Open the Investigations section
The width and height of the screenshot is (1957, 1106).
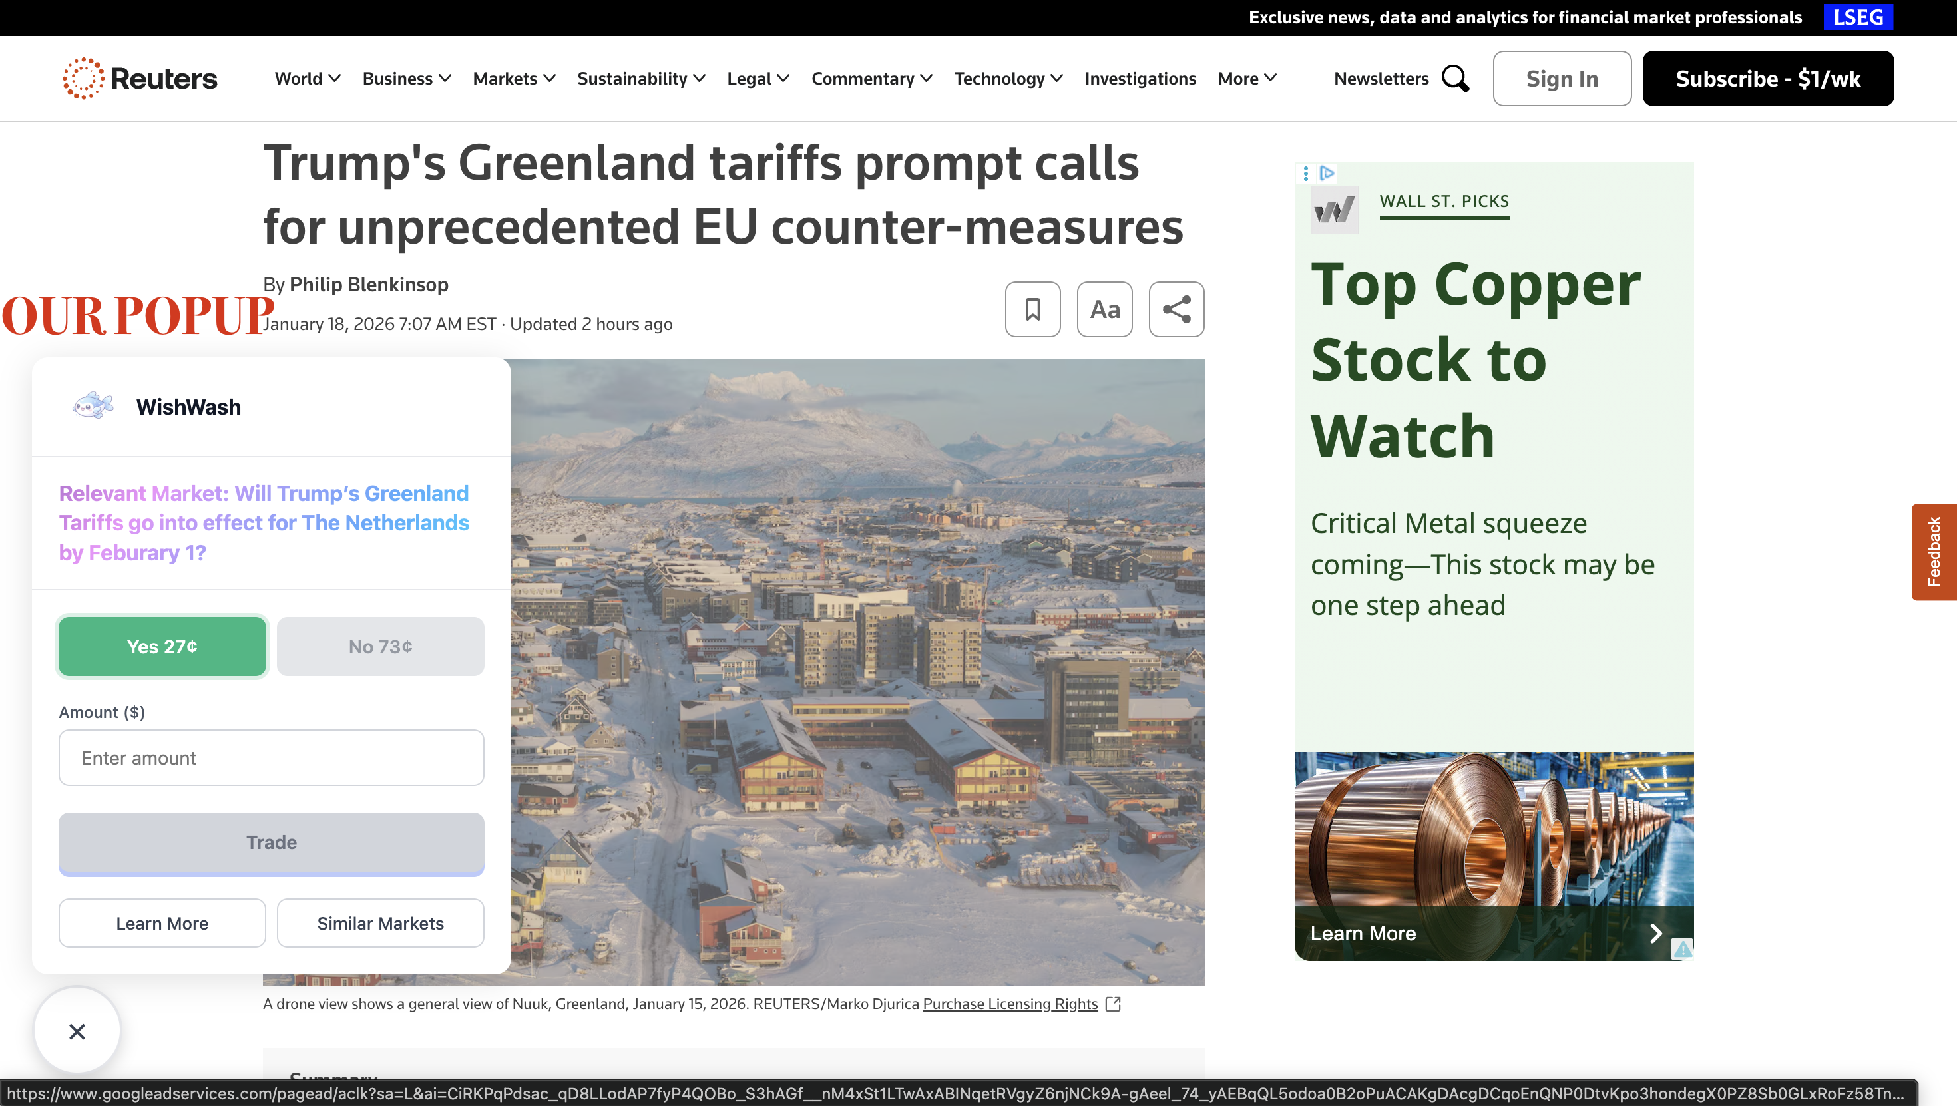pos(1140,79)
